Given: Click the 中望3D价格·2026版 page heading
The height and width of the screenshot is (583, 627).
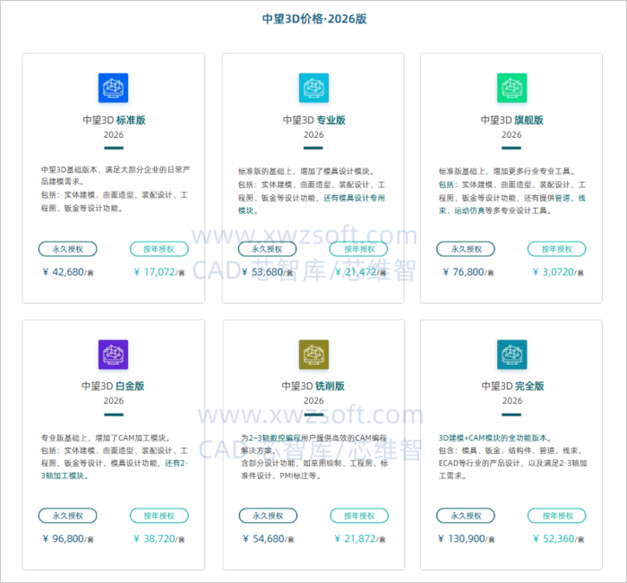Looking at the screenshot, I should tap(313, 19).
